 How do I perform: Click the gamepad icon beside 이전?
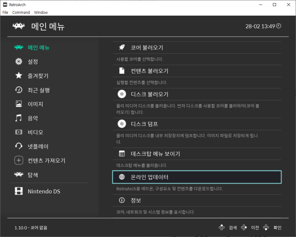[244, 227]
